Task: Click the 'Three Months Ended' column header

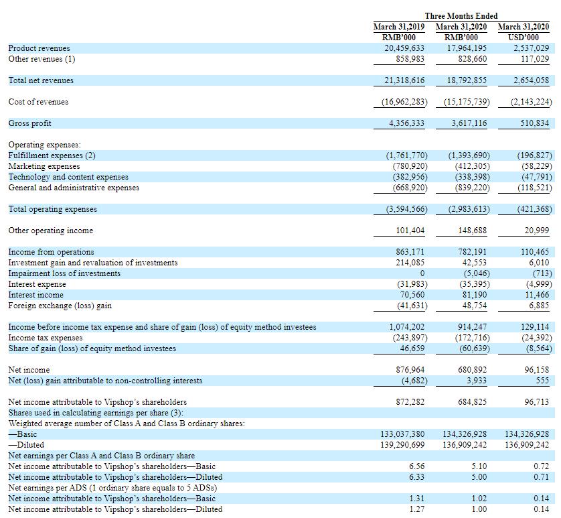Action: [x=461, y=16]
